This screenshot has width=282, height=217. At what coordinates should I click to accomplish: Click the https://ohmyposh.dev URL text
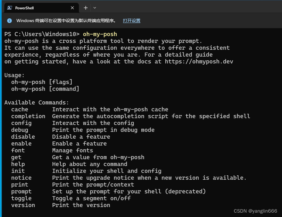pyautogui.click(x=199, y=62)
